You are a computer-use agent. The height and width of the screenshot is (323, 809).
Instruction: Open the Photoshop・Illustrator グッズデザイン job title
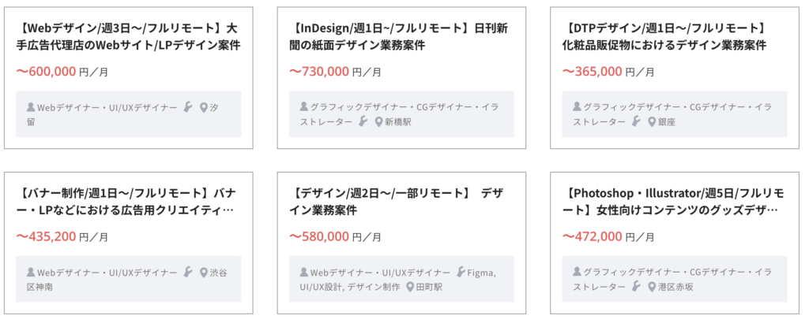pyautogui.click(x=673, y=202)
